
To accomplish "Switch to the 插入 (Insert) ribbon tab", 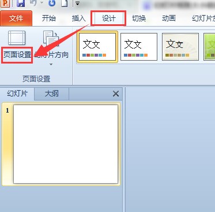I will tap(78, 18).
